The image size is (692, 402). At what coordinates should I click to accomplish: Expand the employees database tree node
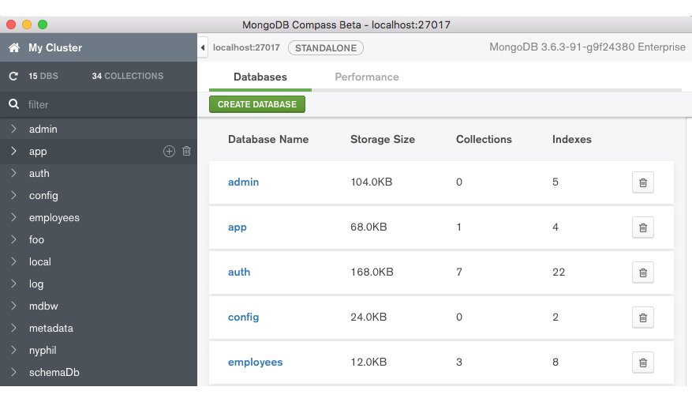coord(13,217)
